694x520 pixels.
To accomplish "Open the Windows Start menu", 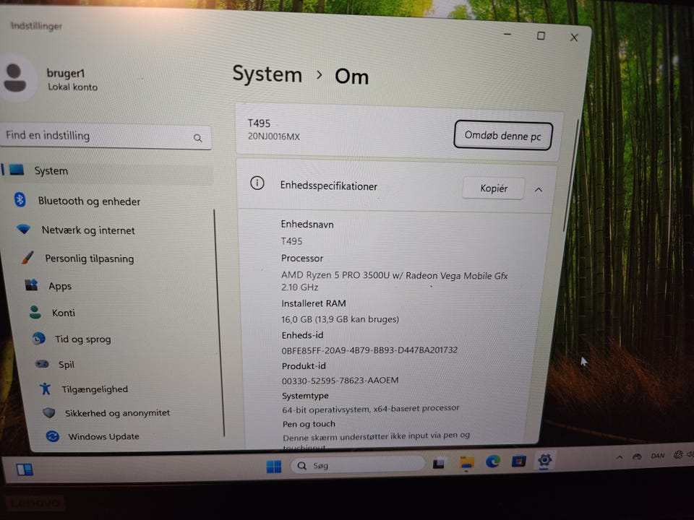I will [x=273, y=466].
